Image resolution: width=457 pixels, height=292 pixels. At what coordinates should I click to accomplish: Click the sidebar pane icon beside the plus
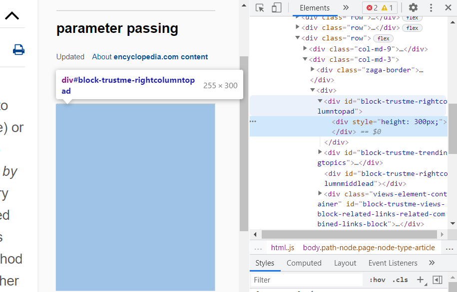[x=438, y=280]
